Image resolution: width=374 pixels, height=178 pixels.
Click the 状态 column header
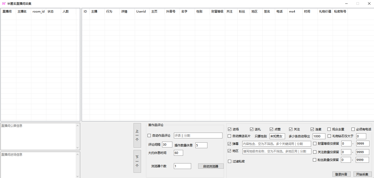pyautogui.click(x=54, y=12)
